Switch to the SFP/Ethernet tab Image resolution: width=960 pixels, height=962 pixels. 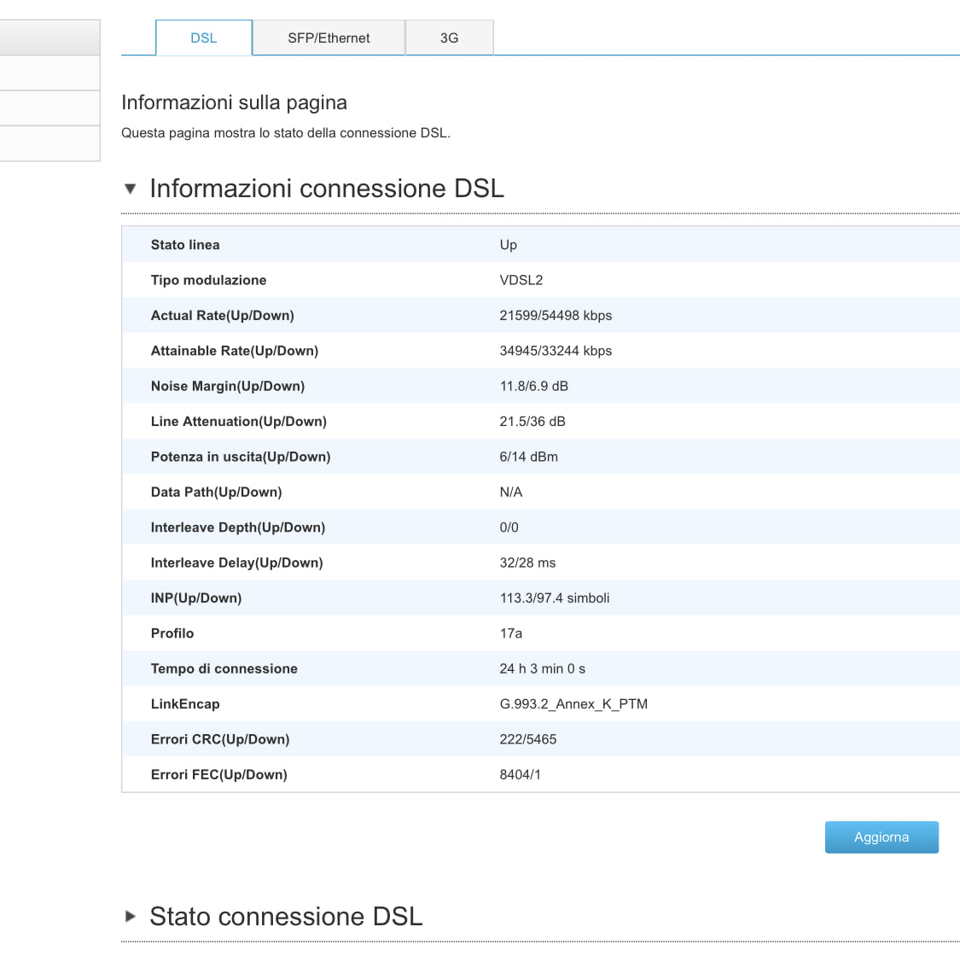pyautogui.click(x=329, y=38)
